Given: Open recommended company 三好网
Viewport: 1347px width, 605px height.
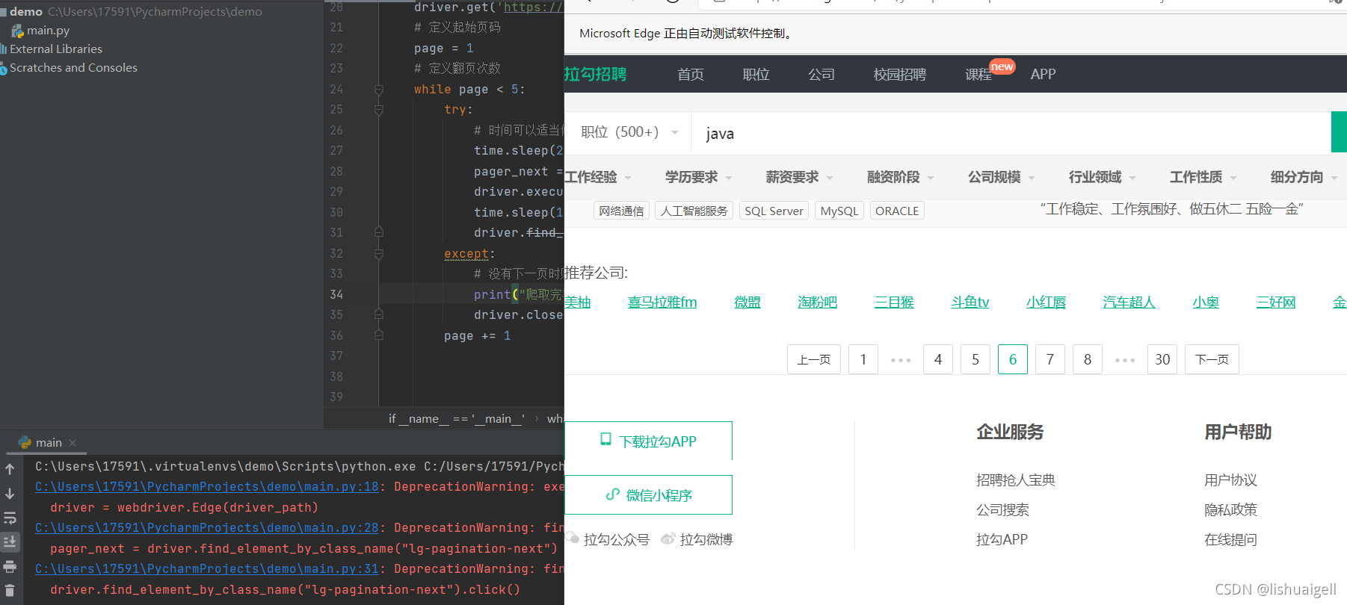Looking at the screenshot, I should pos(1276,302).
